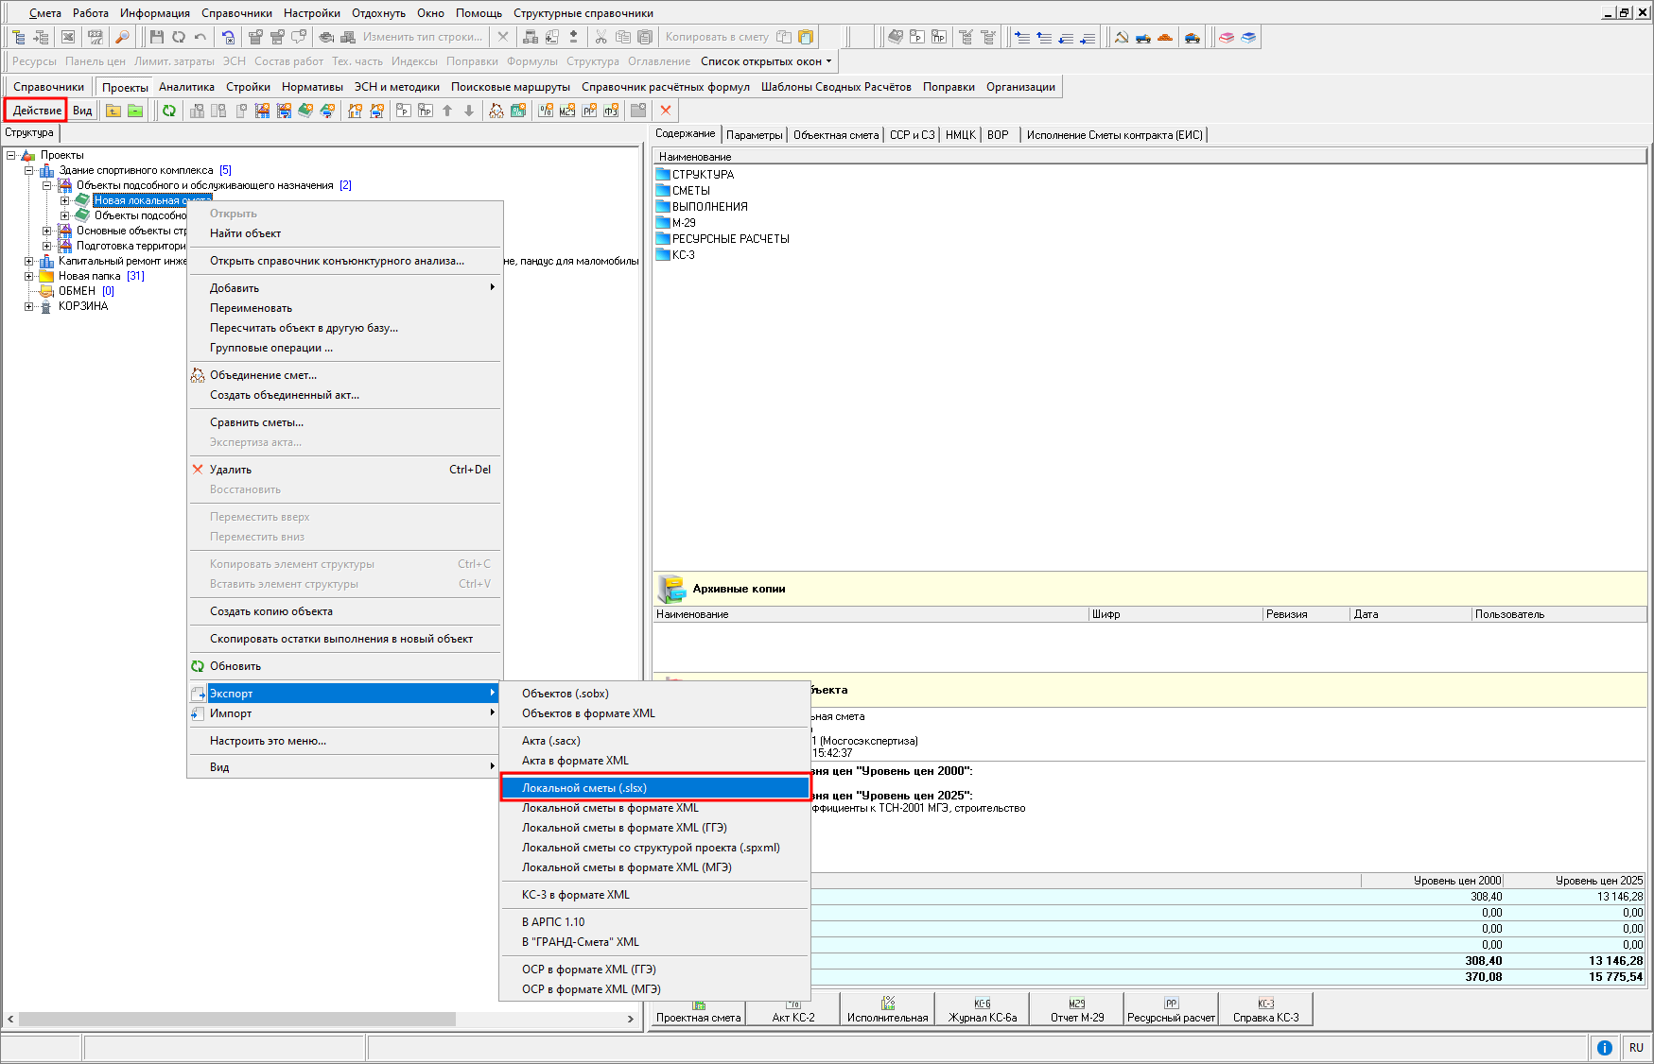Image resolution: width=1654 pixels, height=1064 pixels.
Task: Click Создать копию объекта menu item
Action: [x=344, y=611]
